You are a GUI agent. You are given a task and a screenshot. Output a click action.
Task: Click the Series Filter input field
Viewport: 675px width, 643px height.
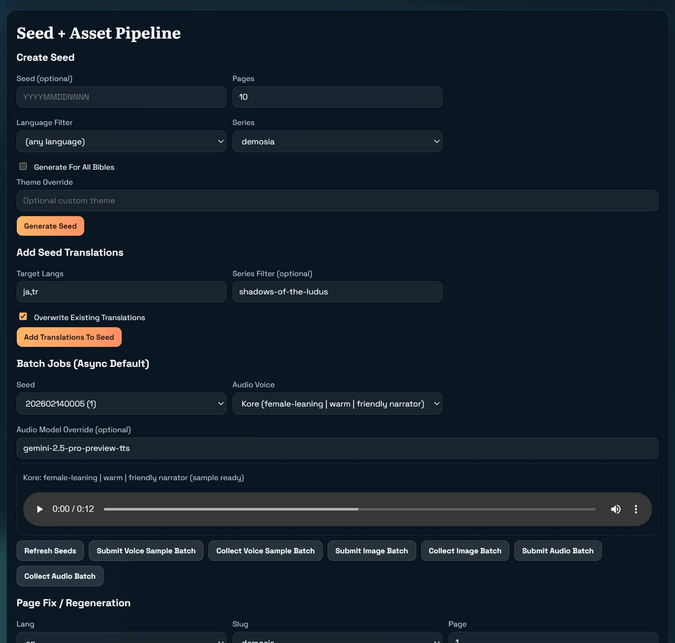pyautogui.click(x=337, y=292)
